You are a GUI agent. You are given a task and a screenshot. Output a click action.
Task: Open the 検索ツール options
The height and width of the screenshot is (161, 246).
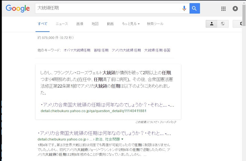[155, 24]
